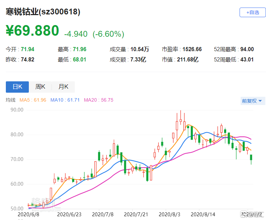
Task: Click the 2020/7/8 date axis label
Action: click(103, 215)
